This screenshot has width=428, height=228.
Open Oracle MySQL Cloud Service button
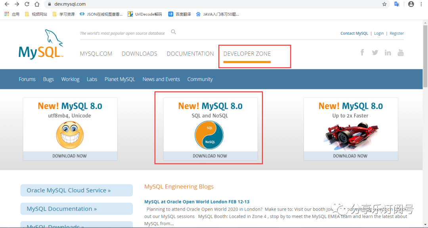(76, 190)
